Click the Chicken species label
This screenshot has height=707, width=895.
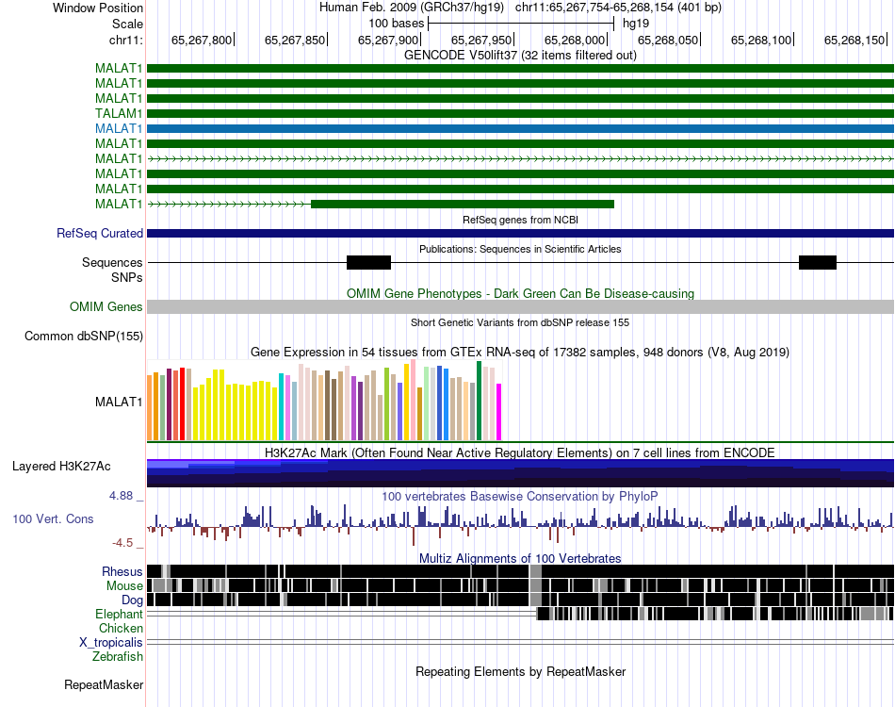click(121, 629)
